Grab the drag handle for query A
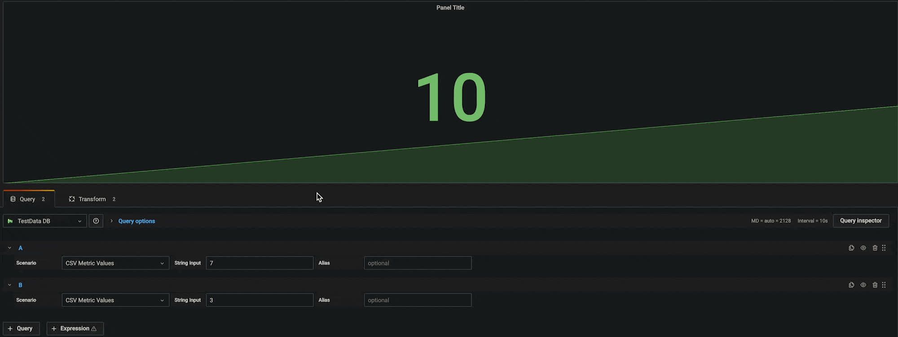This screenshot has width=898, height=337. (x=884, y=248)
